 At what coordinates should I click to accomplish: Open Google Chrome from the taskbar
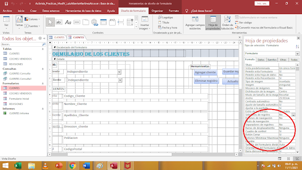tap(73, 166)
